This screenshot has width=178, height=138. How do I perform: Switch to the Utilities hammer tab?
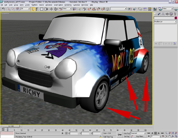175,14
